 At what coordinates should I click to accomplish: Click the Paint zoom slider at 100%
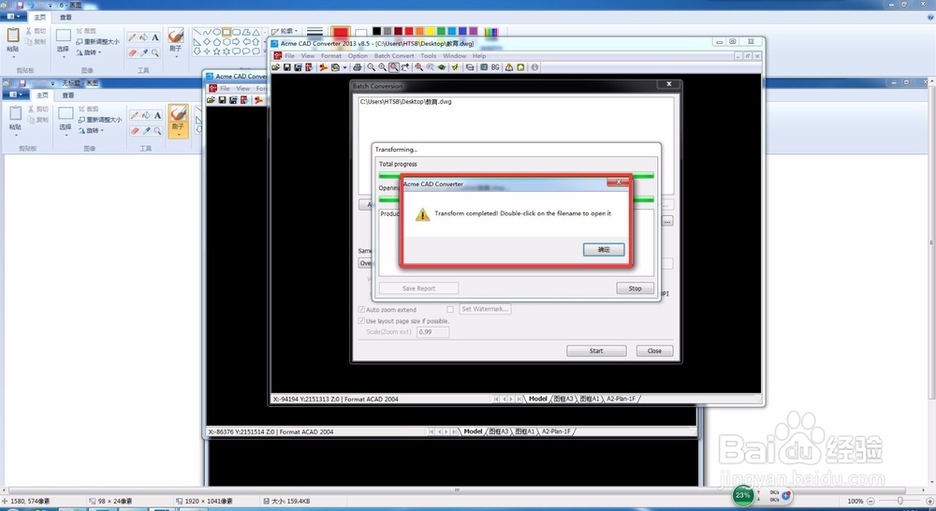pyautogui.click(x=900, y=501)
